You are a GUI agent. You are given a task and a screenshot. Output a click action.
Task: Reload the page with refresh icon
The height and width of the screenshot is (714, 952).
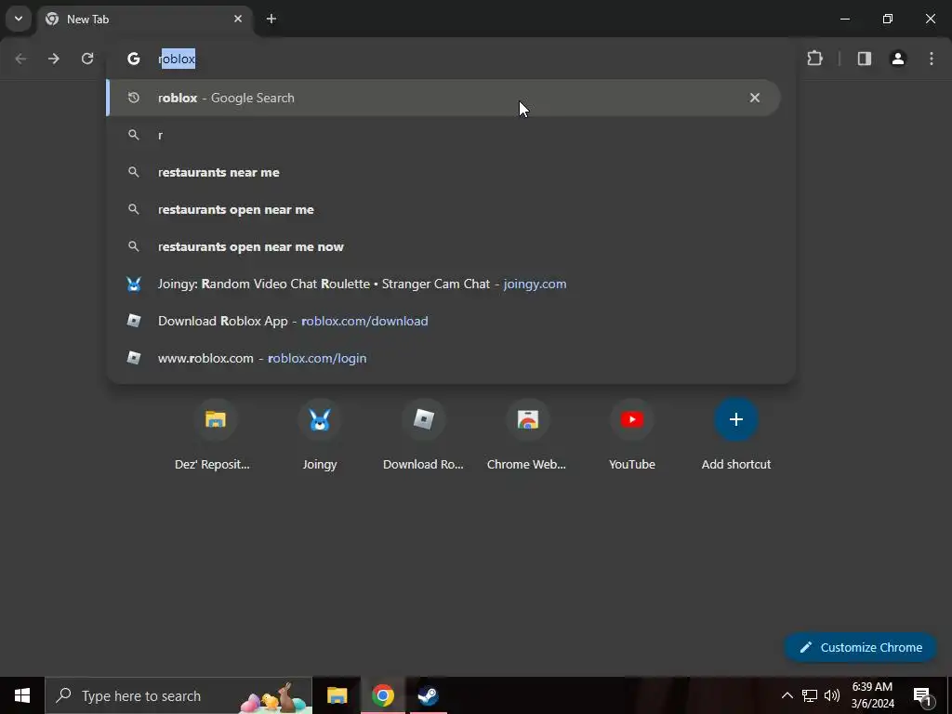(x=87, y=59)
